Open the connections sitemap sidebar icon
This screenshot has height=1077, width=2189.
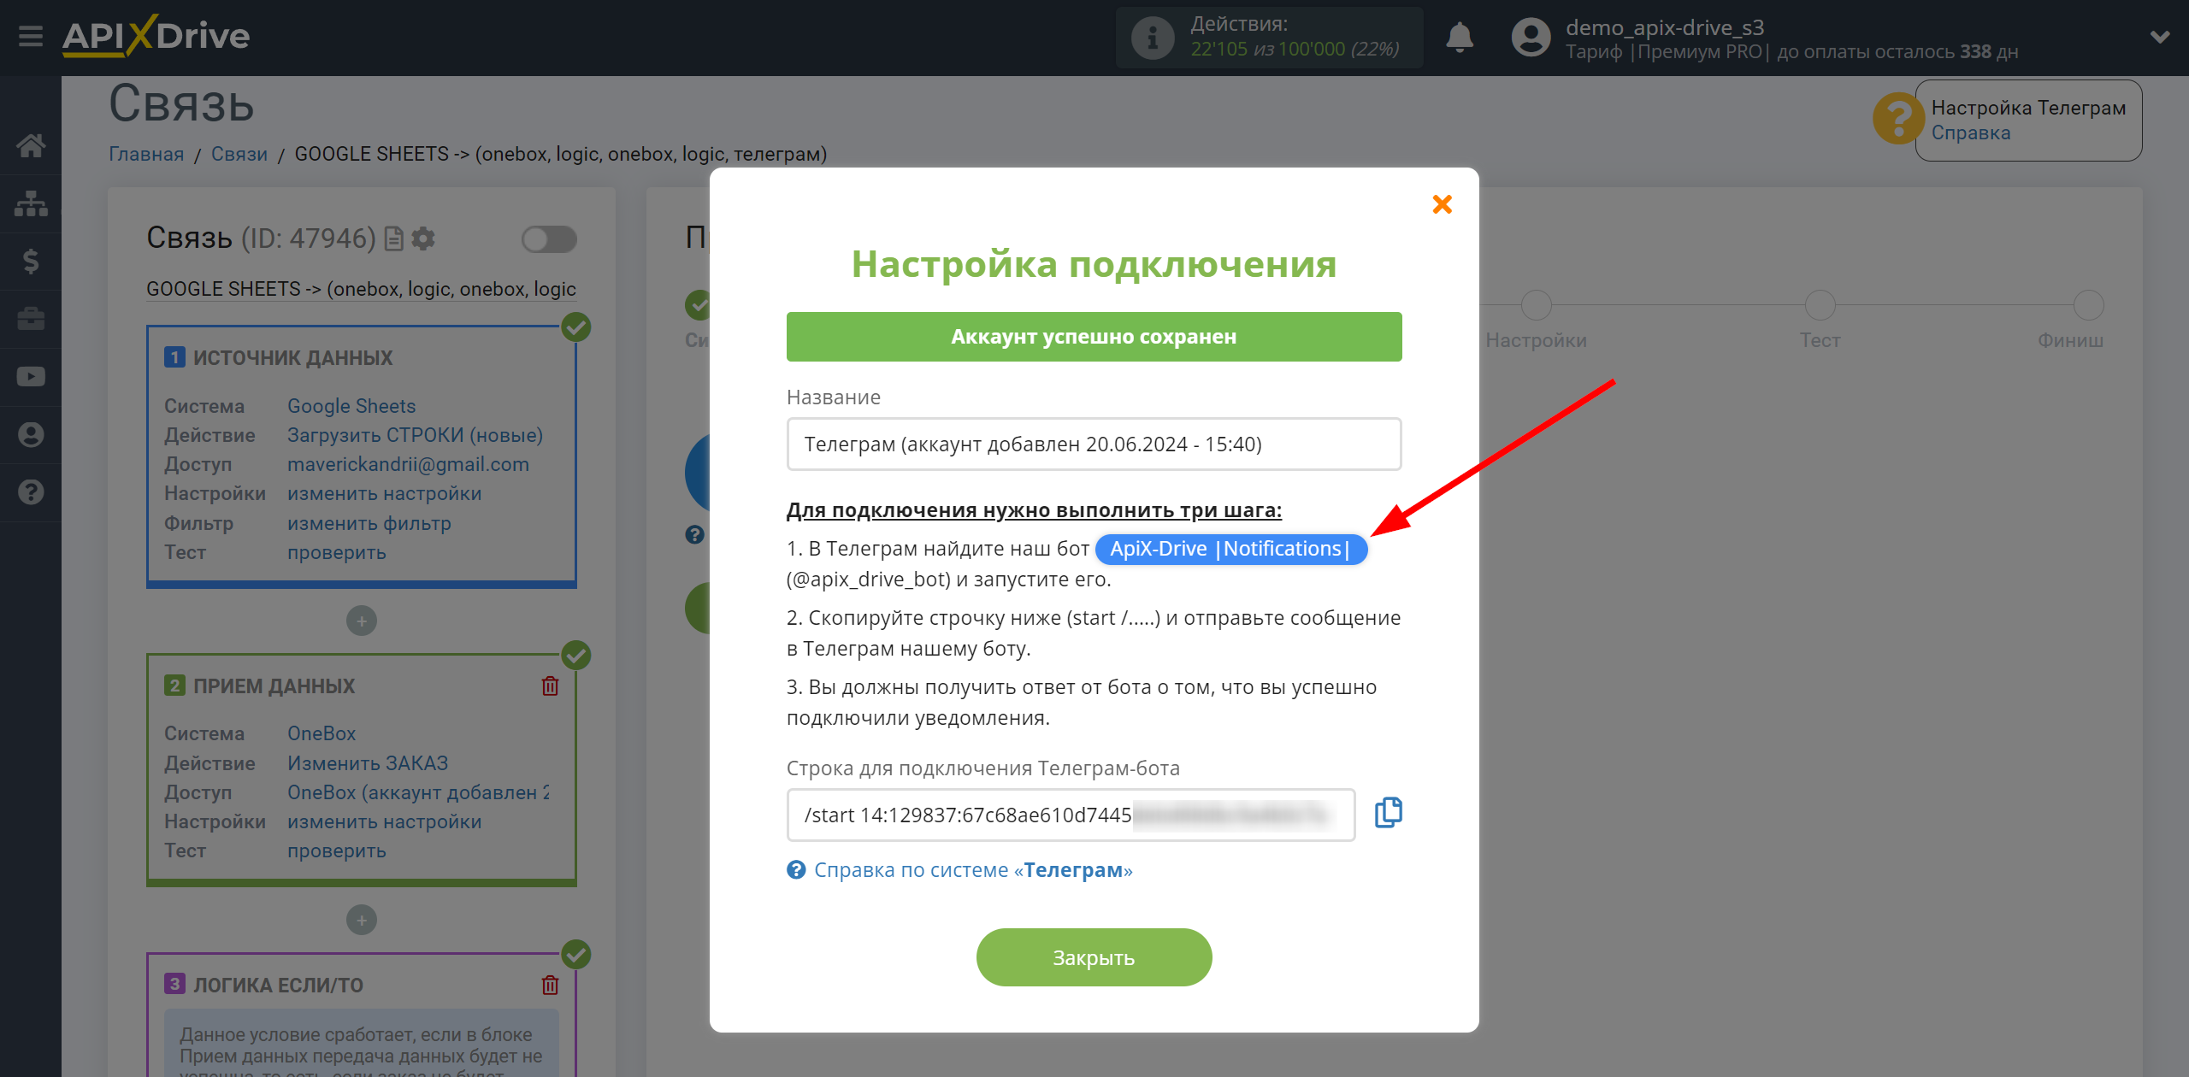point(31,203)
